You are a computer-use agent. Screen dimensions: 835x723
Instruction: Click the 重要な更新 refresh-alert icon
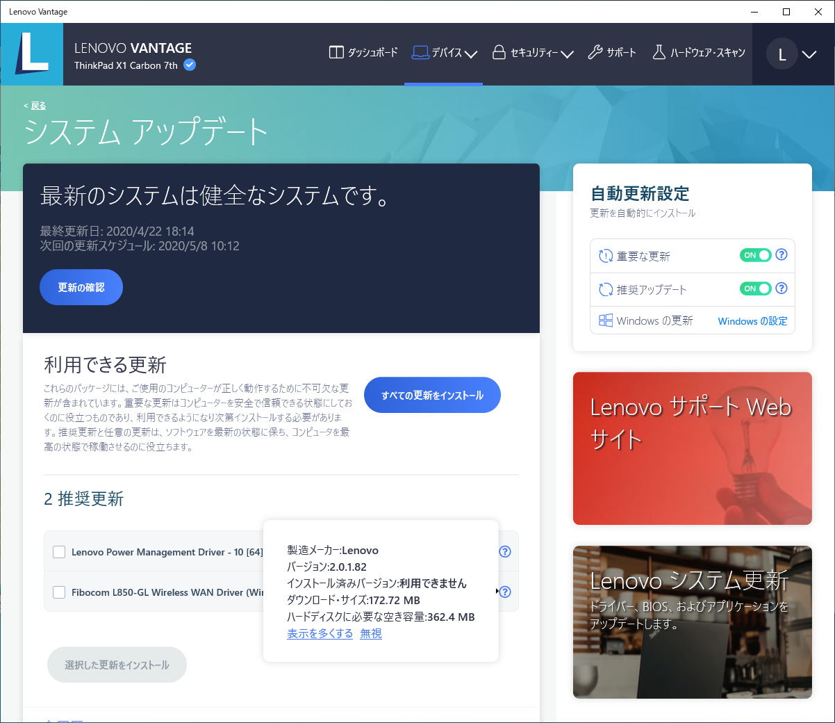point(606,257)
